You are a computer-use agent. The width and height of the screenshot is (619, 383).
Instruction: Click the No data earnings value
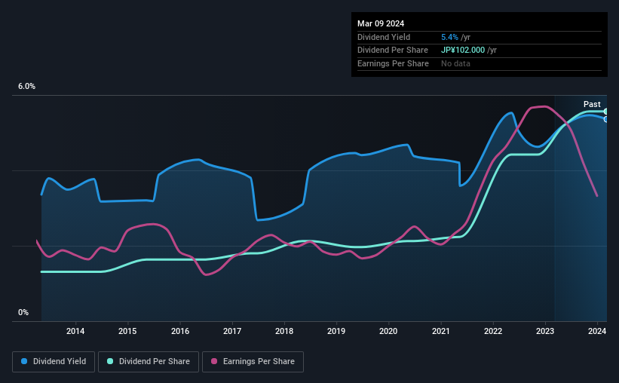[x=455, y=63]
